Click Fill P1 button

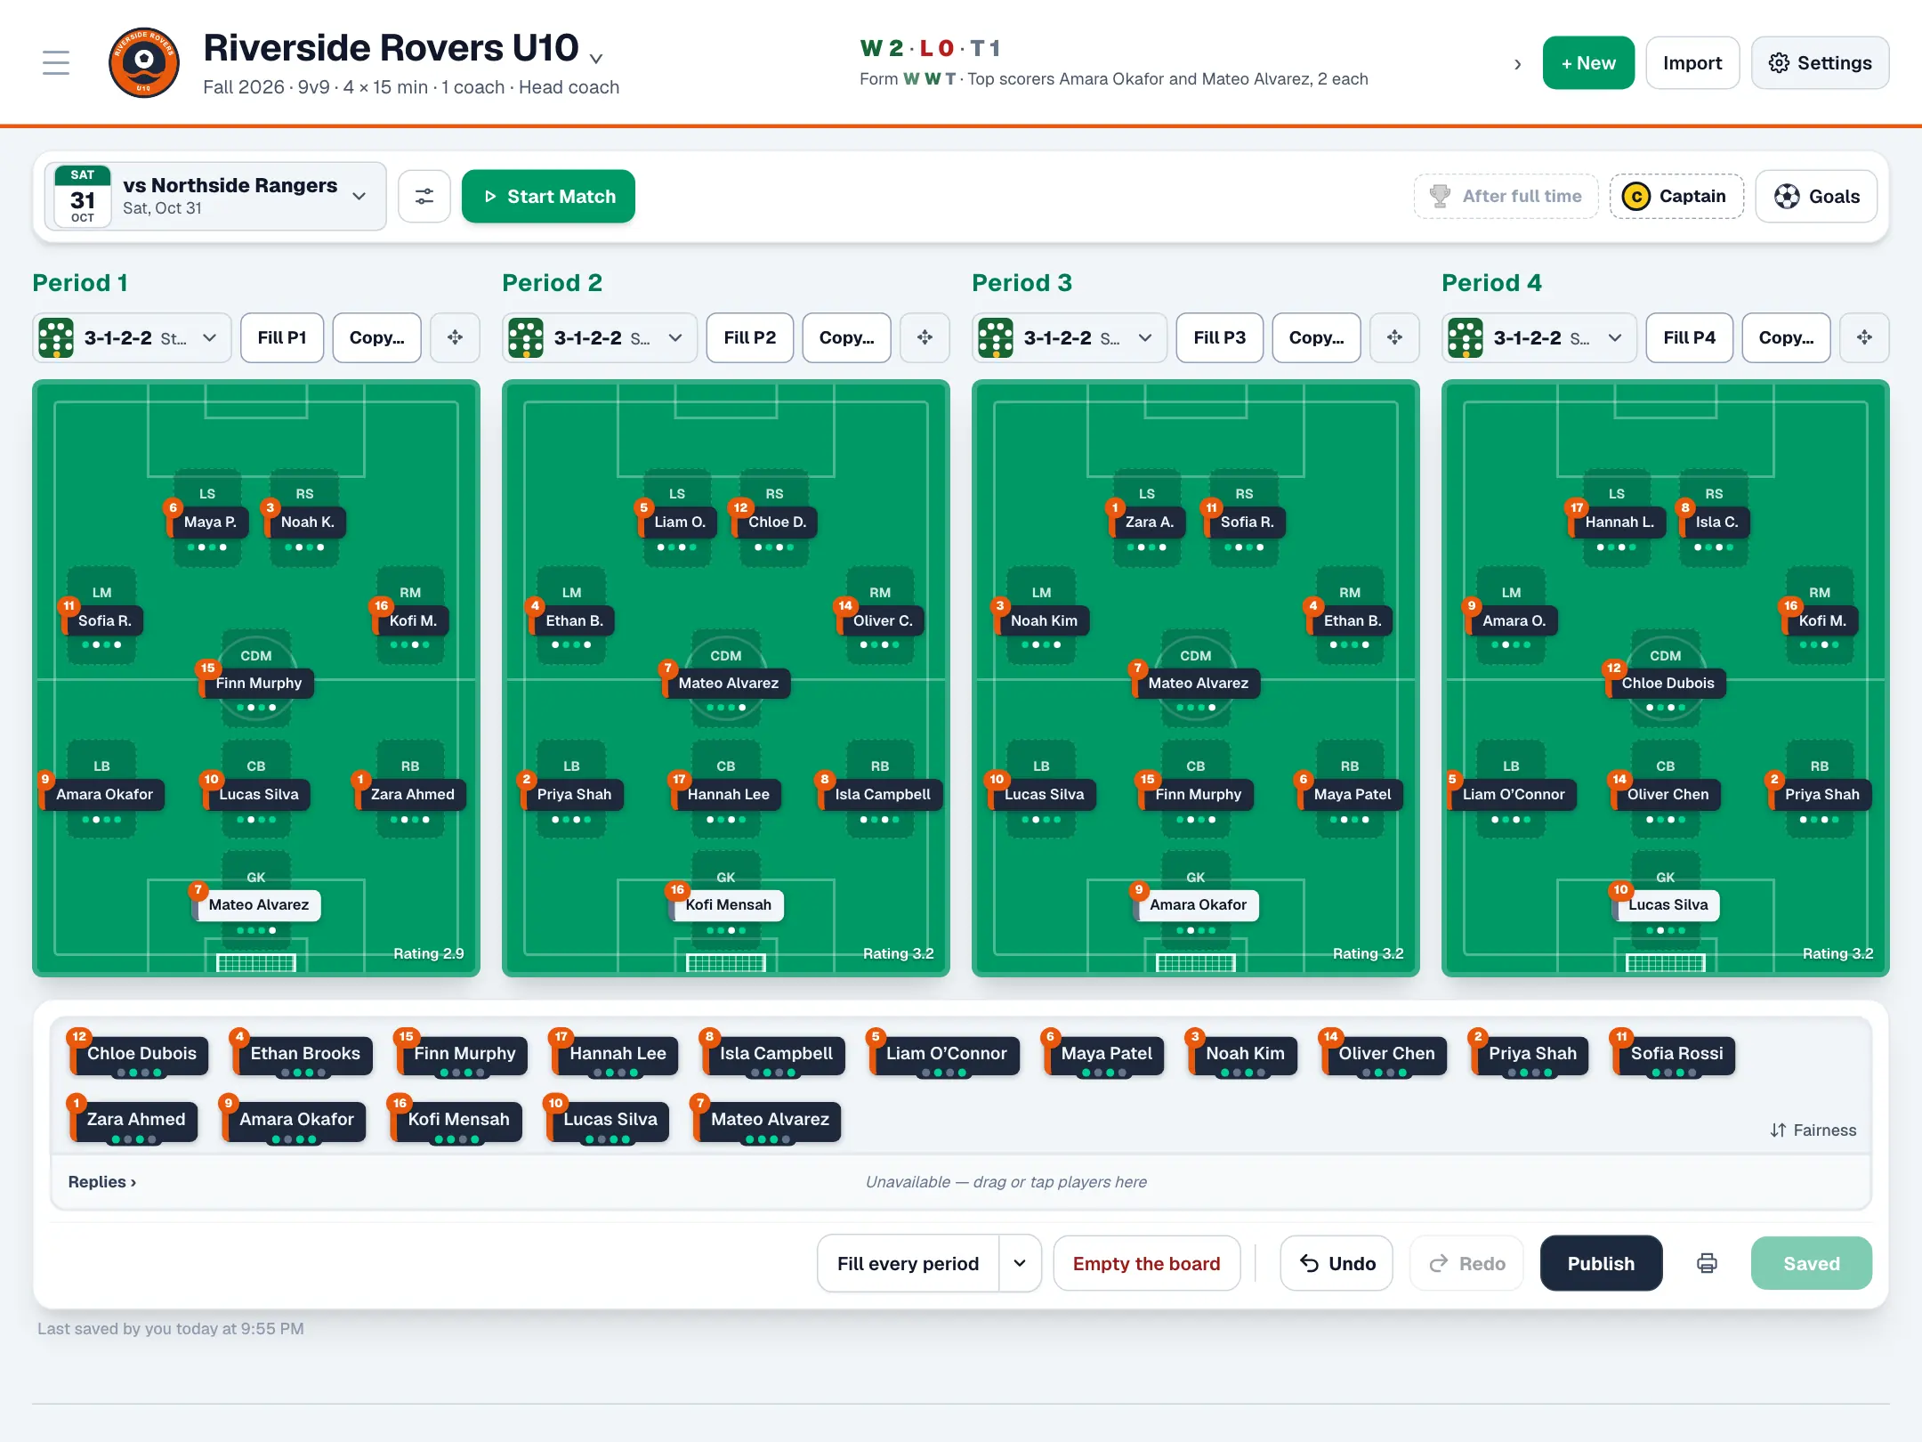click(x=282, y=337)
